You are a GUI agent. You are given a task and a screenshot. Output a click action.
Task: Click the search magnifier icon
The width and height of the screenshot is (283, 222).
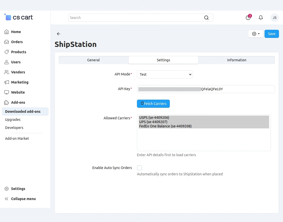click(x=206, y=18)
